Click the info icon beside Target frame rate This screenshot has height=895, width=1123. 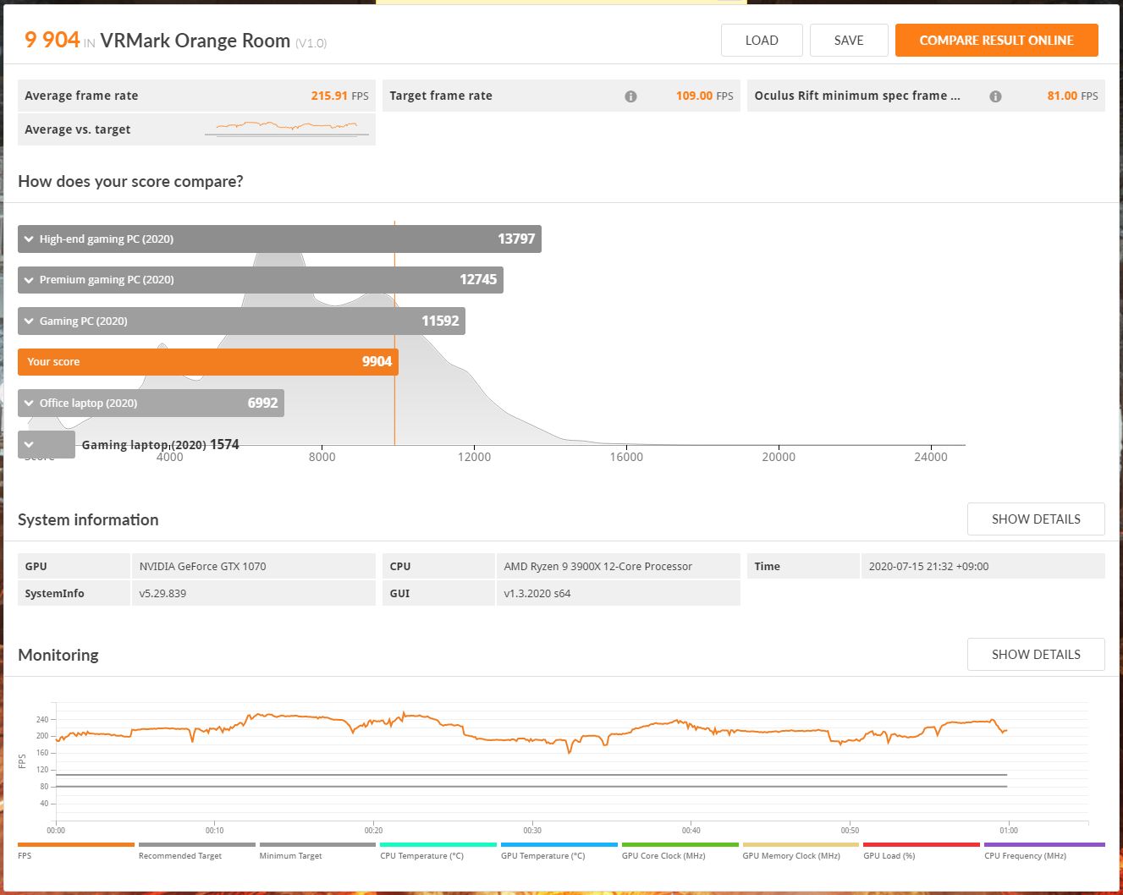630,96
